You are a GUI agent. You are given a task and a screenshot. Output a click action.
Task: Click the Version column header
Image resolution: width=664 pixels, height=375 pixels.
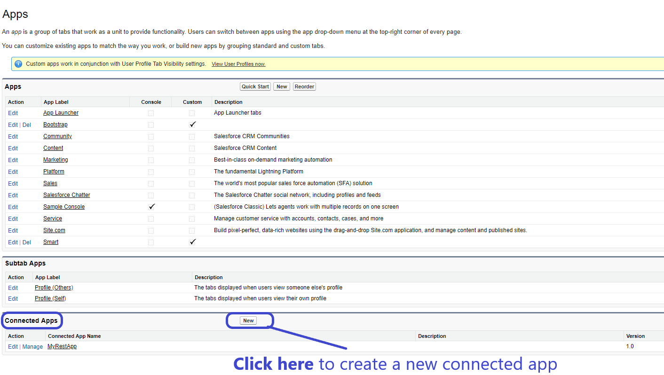tap(635, 336)
